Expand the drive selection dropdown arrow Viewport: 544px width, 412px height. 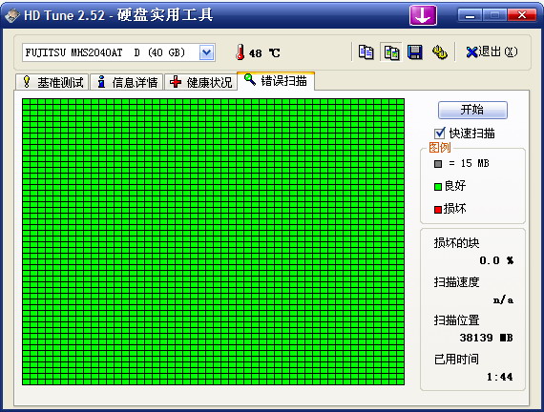pos(207,52)
